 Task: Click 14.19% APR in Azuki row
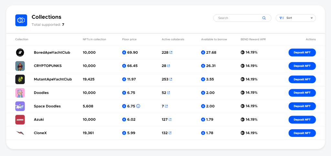click(x=251, y=119)
